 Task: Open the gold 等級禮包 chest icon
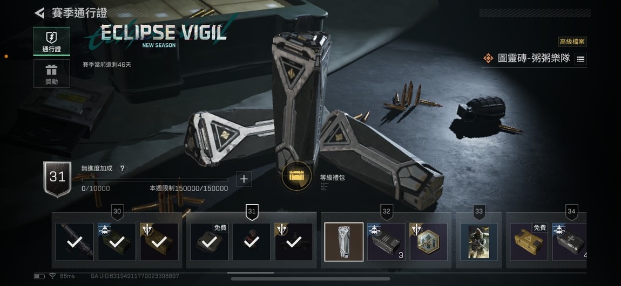coord(296,176)
